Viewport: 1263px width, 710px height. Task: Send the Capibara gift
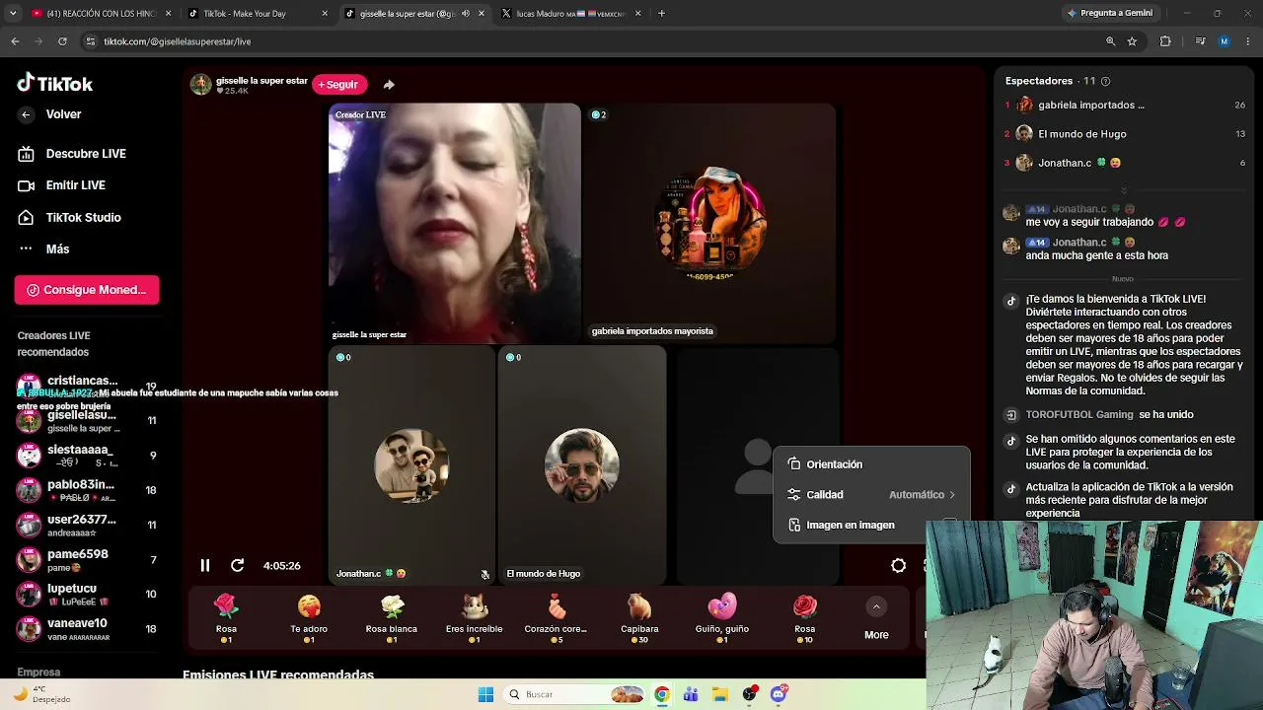click(x=639, y=619)
